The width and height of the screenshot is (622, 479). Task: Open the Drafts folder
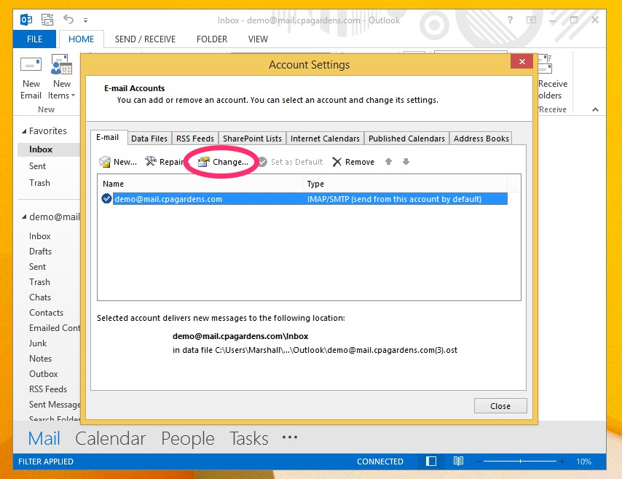(41, 252)
